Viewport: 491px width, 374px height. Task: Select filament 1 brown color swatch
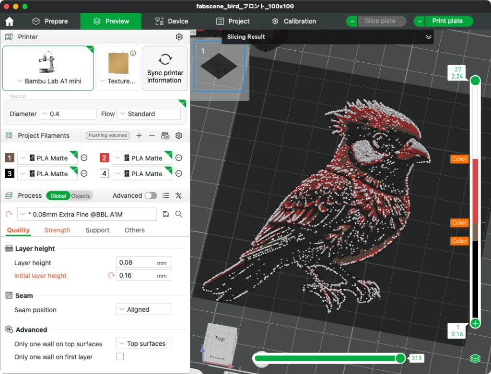click(x=10, y=158)
